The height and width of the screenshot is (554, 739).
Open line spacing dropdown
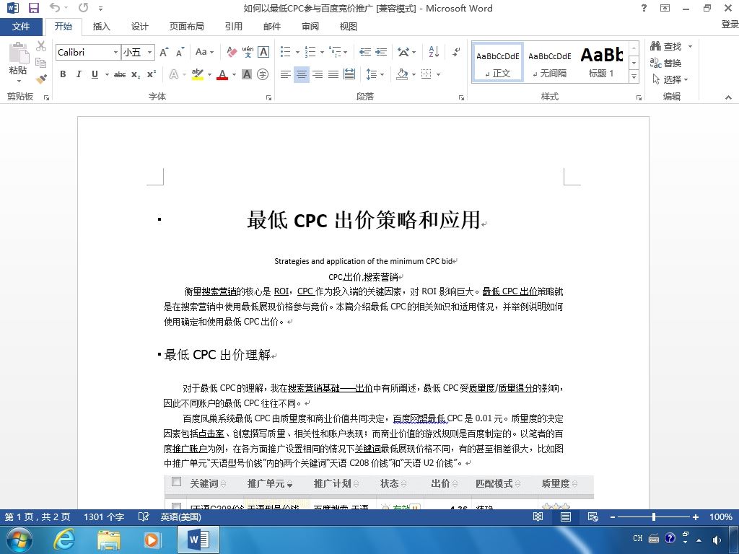pos(375,74)
